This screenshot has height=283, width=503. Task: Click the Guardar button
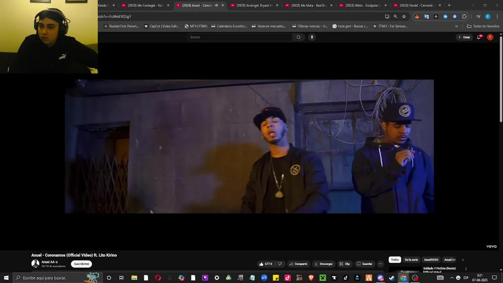coord(364,264)
